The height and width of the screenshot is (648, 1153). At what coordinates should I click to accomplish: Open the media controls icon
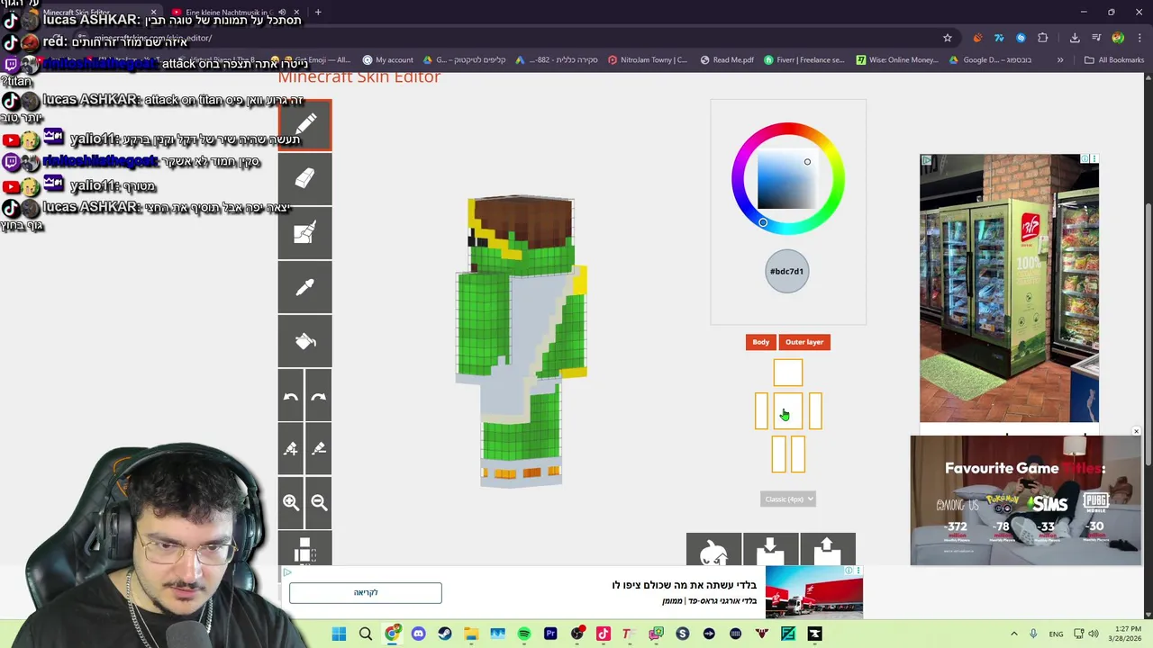click(x=1096, y=38)
